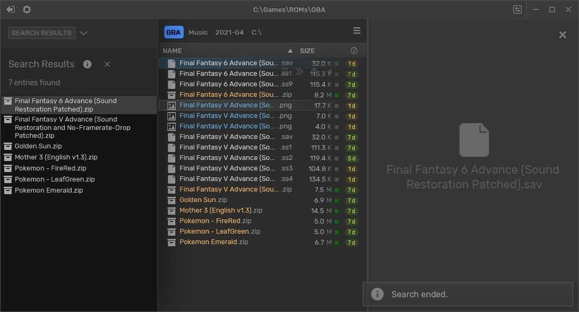Open the settings gear in the title bar

click(x=27, y=9)
